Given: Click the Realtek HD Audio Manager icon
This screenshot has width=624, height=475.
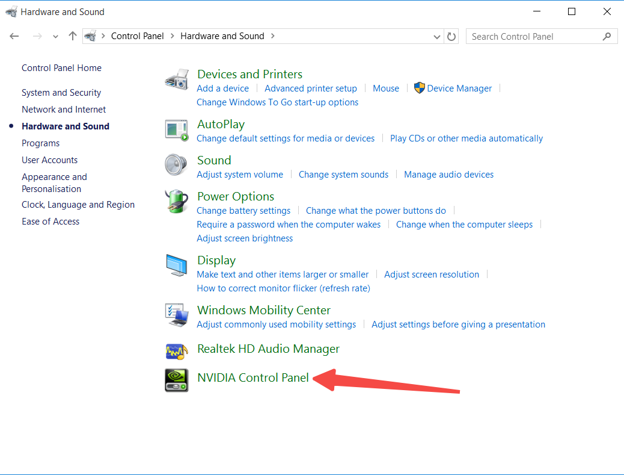Looking at the screenshot, I should pyautogui.click(x=177, y=351).
